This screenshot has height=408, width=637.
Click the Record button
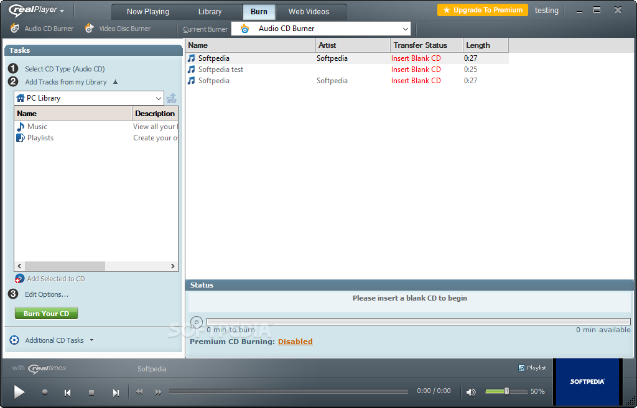pyautogui.click(x=45, y=392)
